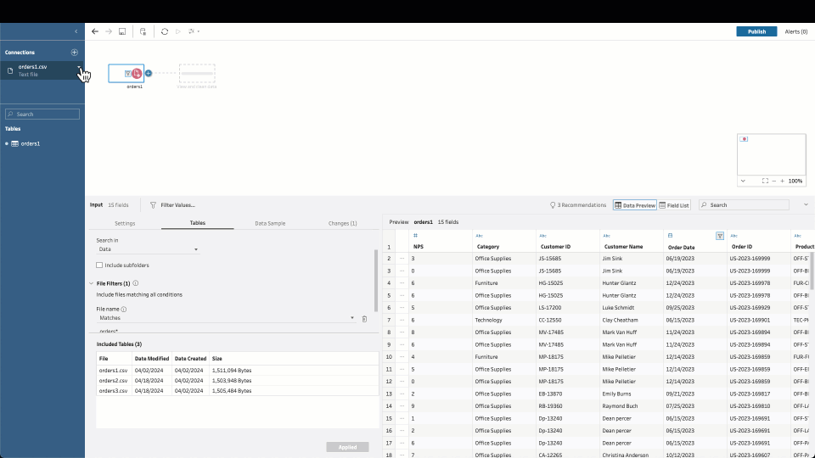Open the ellipsis menu on row 2
The width and height of the screenshot is (815, 458).
[x=402, y=258]
